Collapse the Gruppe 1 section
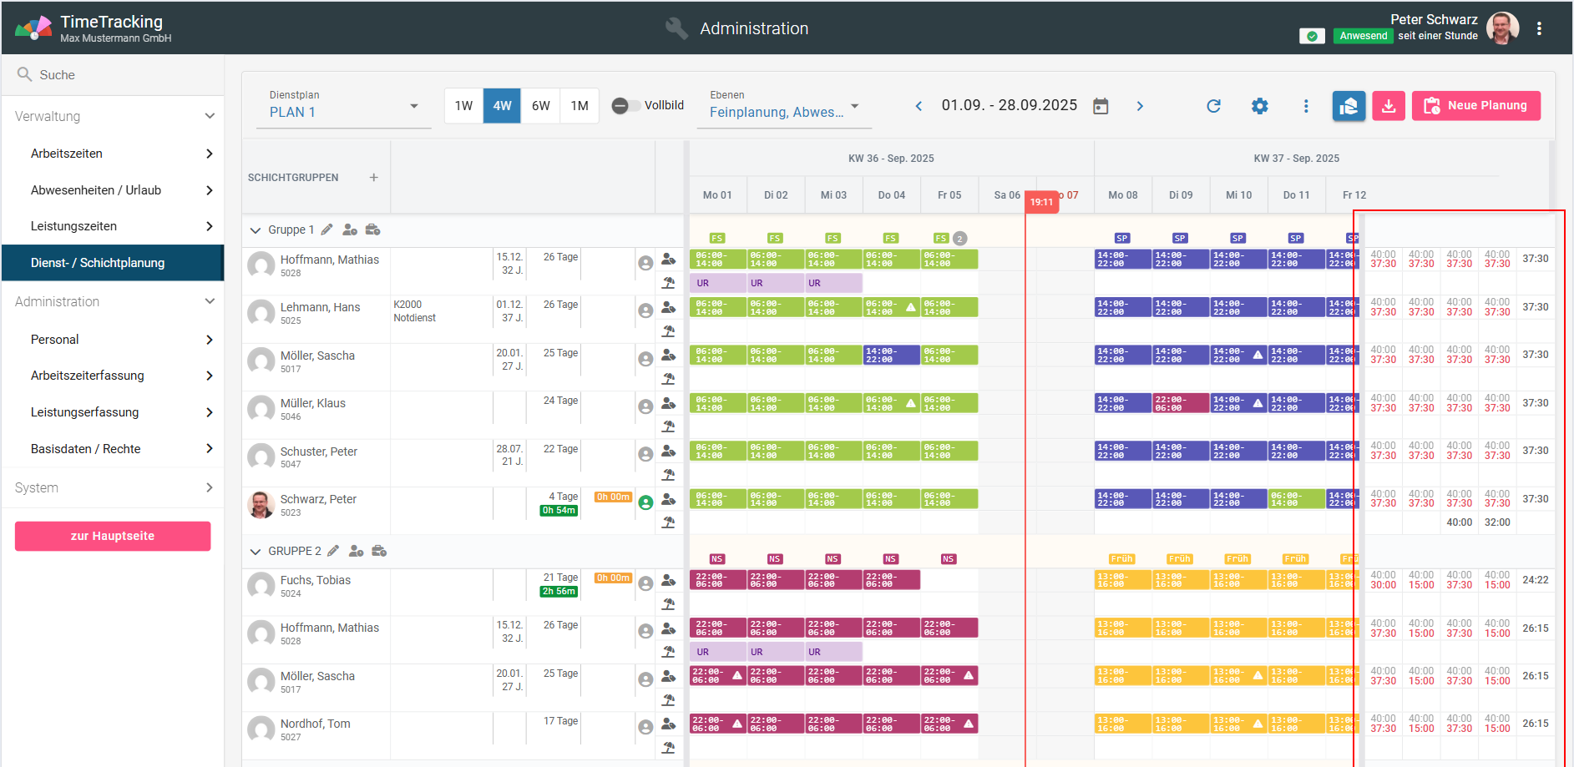The image size is (1574, 767). point(256,230)
